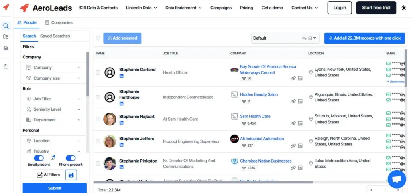This screenshot has width=411, height=193.
Task: Click the Start free trial button
Action: click(376, 8)
